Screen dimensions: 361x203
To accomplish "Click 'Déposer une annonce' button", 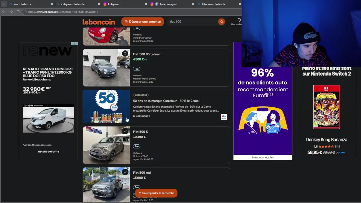I will tap(142, 22).
